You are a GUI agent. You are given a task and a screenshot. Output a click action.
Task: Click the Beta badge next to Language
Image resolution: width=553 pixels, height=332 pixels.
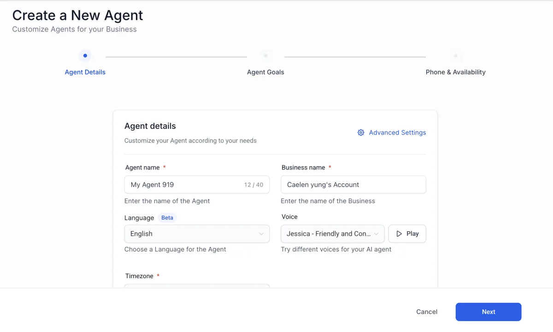(x=167, y=218)
